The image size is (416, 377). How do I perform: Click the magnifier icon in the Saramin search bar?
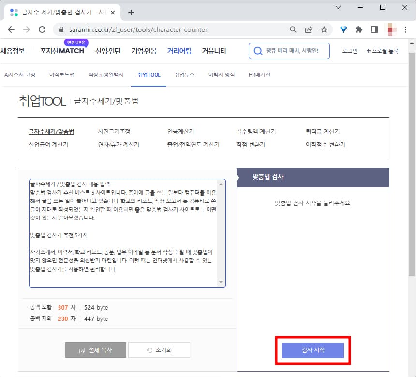pos(257,51)
